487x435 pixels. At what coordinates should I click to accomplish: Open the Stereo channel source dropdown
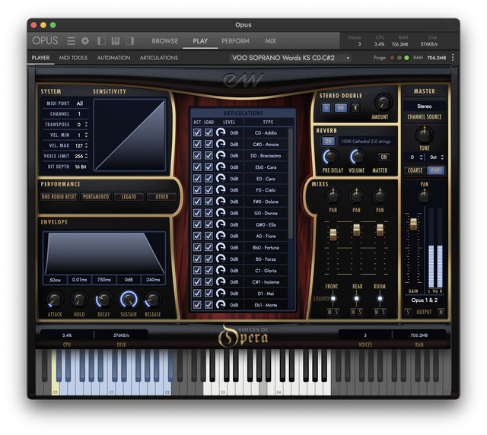[424, 106]
